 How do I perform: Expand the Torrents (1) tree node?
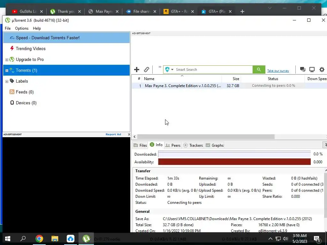pos(7,71)
